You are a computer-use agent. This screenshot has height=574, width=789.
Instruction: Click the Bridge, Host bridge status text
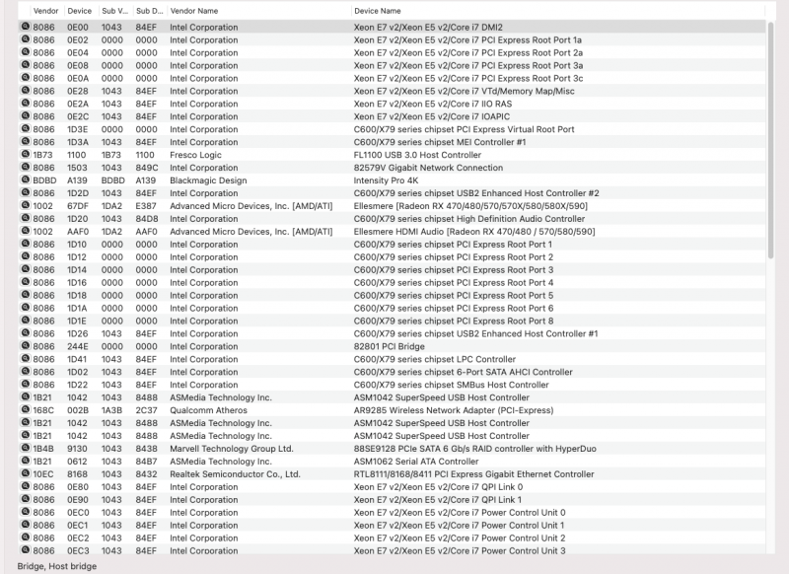tap(57, 566)
